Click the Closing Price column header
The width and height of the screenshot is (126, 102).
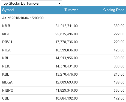pos(114,10)
